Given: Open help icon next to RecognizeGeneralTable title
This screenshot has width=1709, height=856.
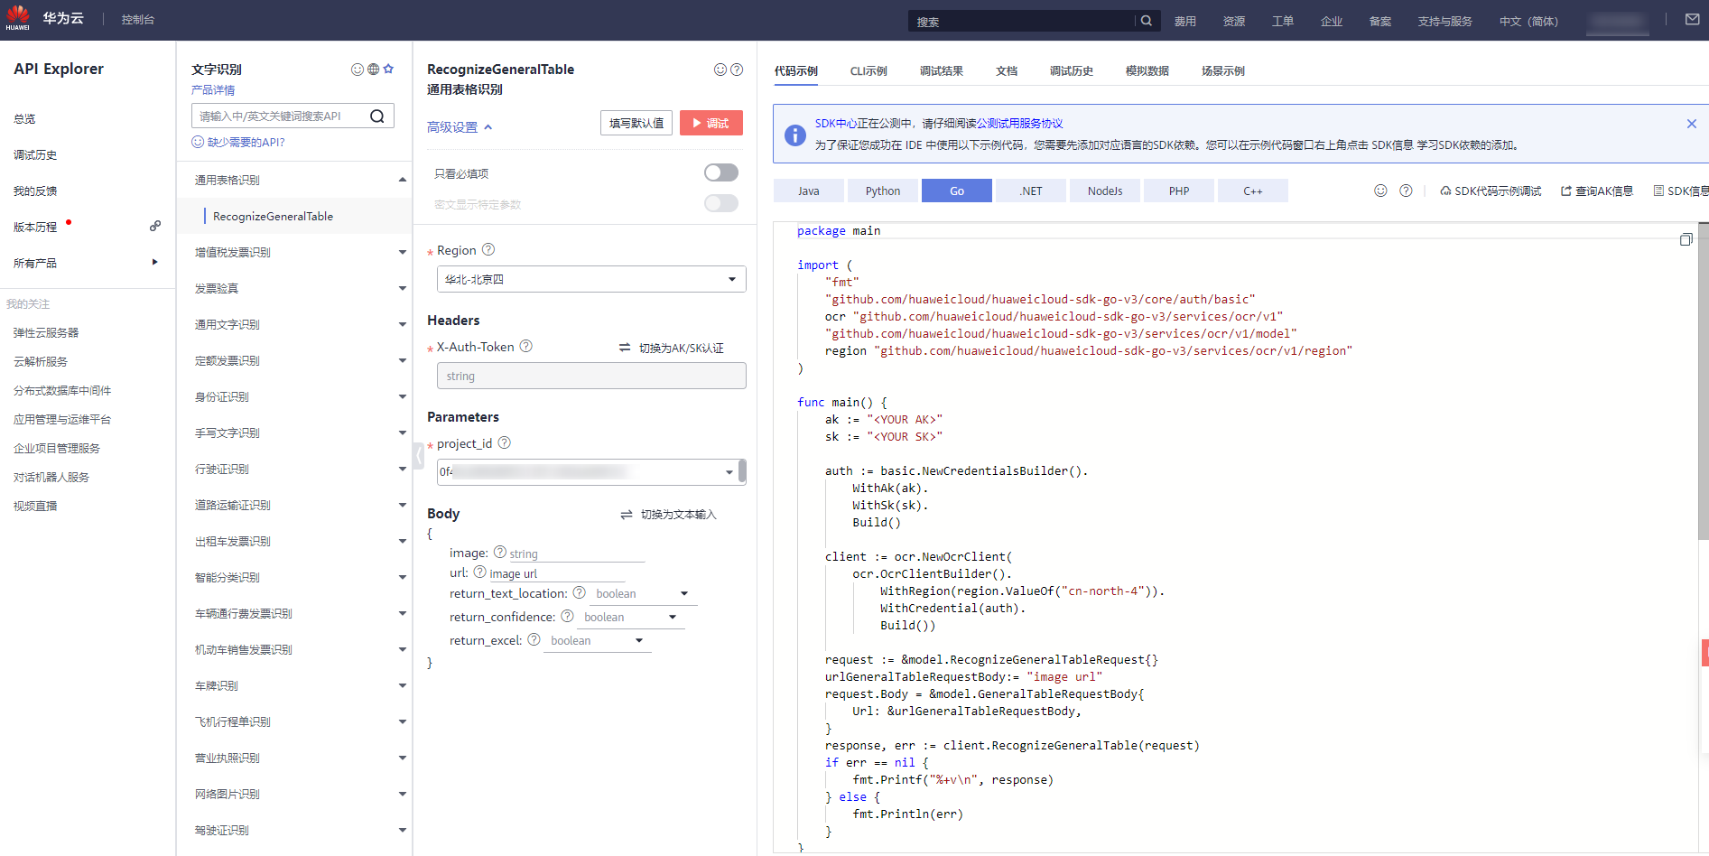Looking at the screenshot, I should pyautogui.click(x=737, y=70).
